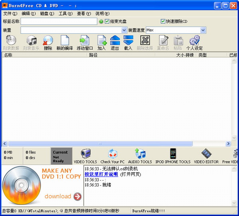Image resolution: width=239 pixels, height=216 pixels.
Task: Open VIDEO EDITOR film strip icon
Action: point(206,154)
